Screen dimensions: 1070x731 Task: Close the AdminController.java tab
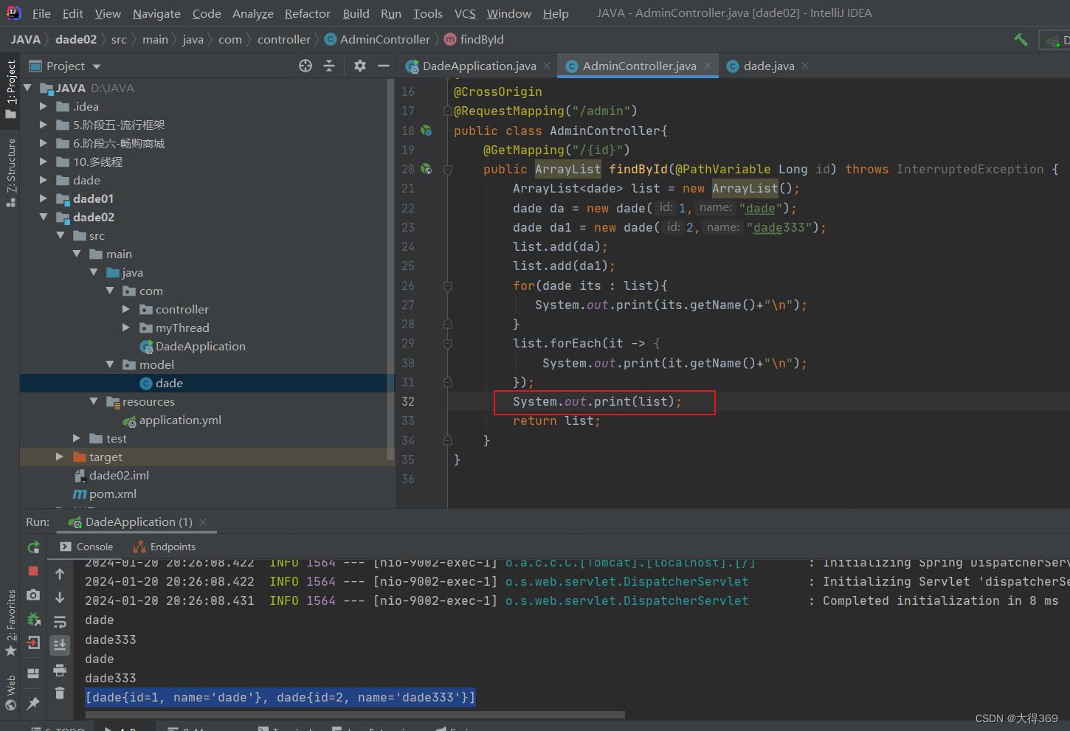(708, 66)
